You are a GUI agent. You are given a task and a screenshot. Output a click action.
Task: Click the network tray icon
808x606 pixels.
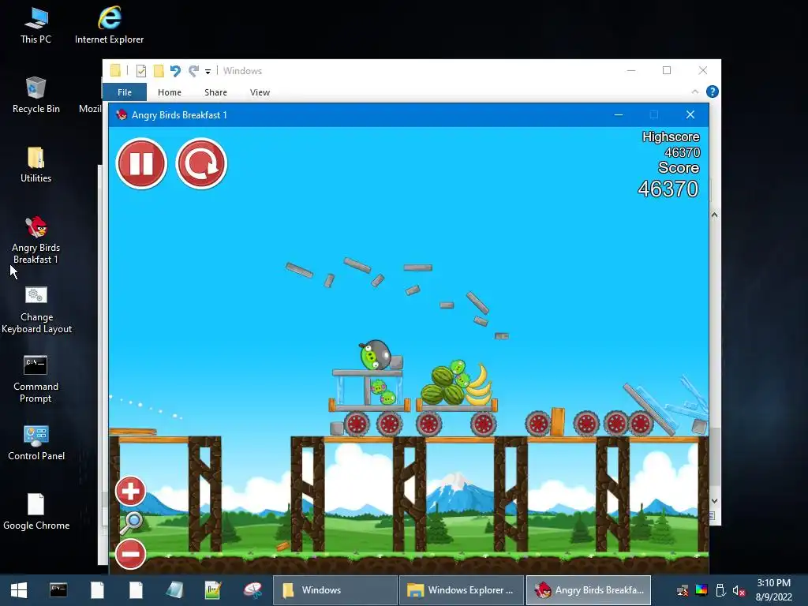point(683,590)
